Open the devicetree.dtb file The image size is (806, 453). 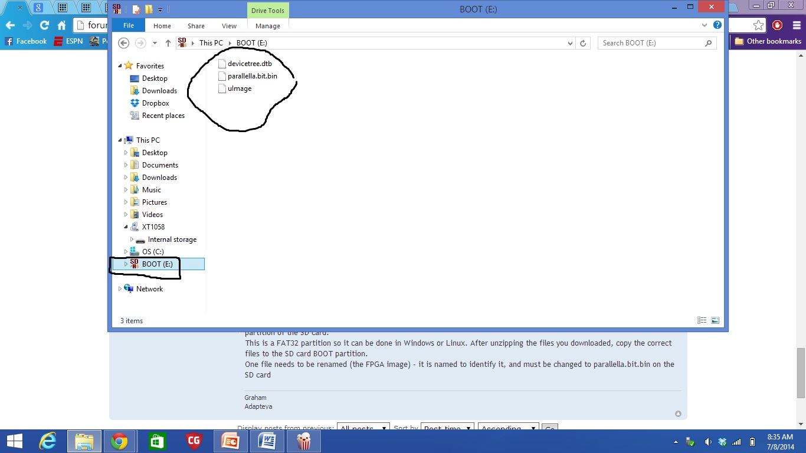point(250,64)
